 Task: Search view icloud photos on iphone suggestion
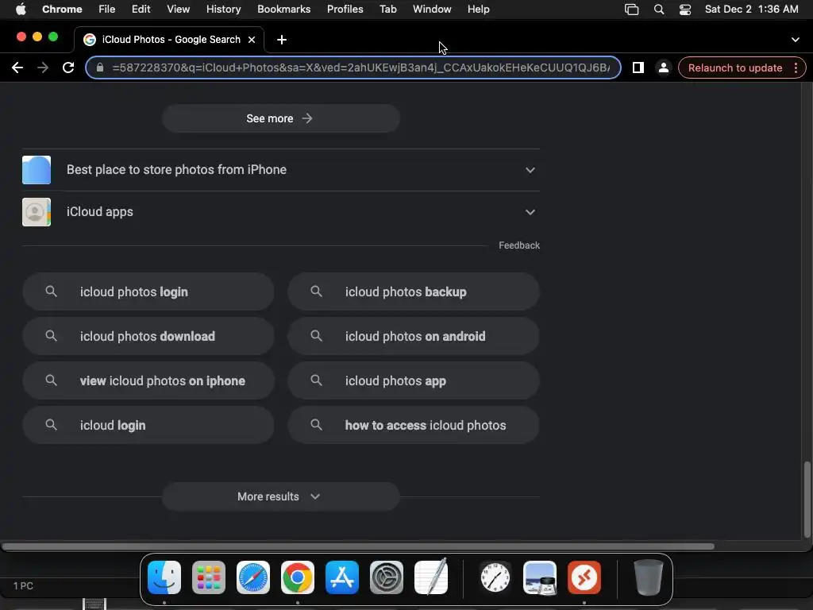point(148,380)
